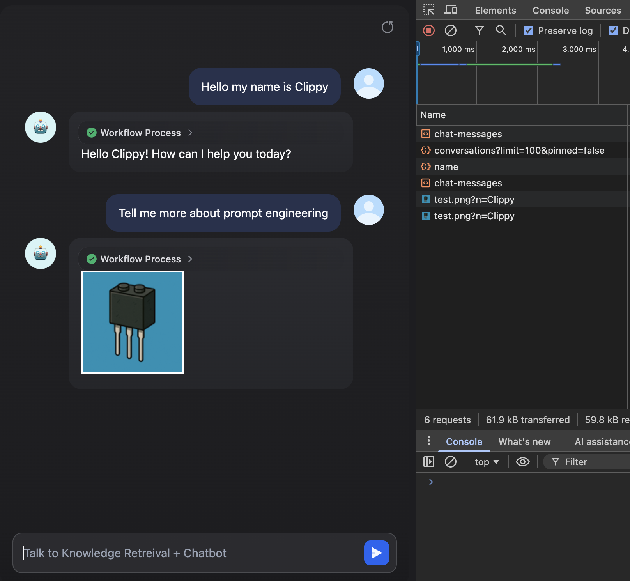
Task: Open the What's new drawer tab
Action: coord(524,442)
